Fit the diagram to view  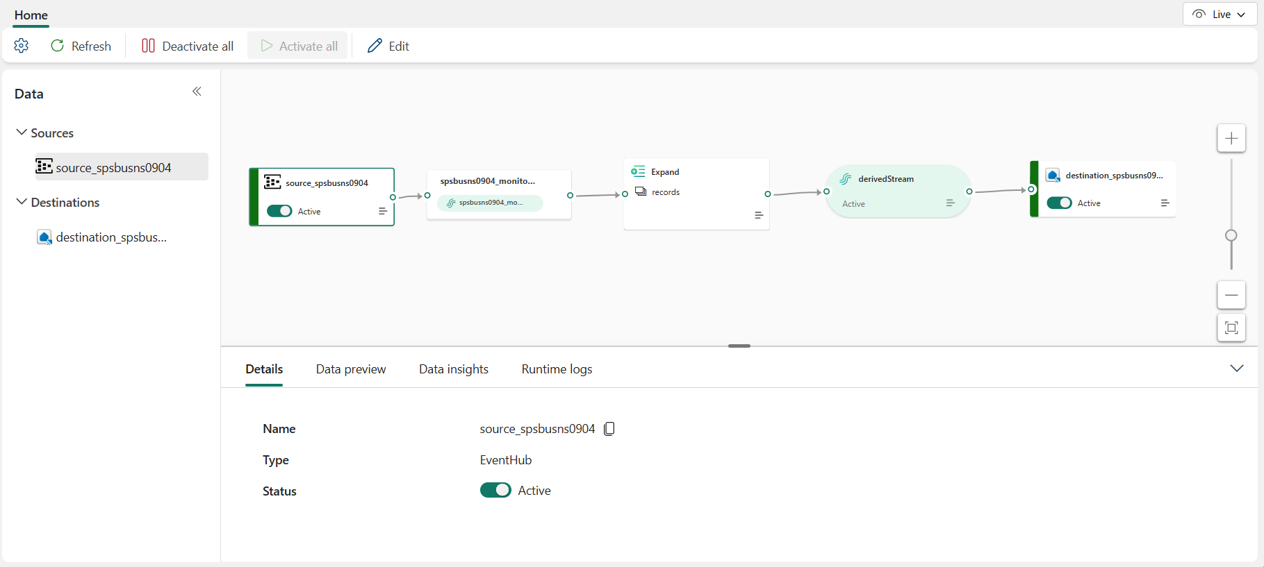pos(1231,328)
